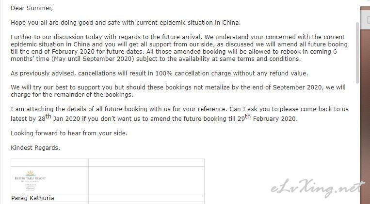This screenshot has height=204, width=370.
Task: Click the "100% cancellation charge" phrase
Action: click(193, 73)
